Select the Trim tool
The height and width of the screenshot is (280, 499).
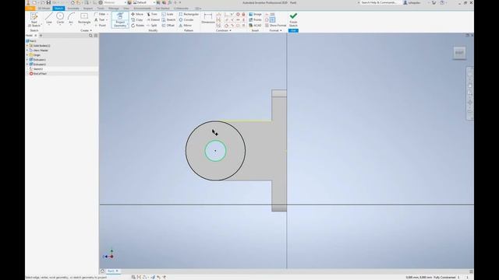[152, 14]
